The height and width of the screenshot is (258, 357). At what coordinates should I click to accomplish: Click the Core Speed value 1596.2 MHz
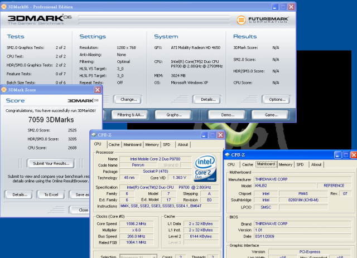point(136,224)
